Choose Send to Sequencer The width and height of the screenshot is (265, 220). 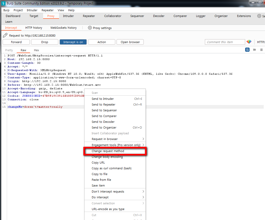pos(115,110)
